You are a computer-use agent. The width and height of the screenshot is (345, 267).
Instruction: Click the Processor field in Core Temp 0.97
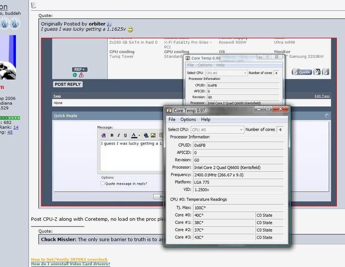[x=238, y=167]
